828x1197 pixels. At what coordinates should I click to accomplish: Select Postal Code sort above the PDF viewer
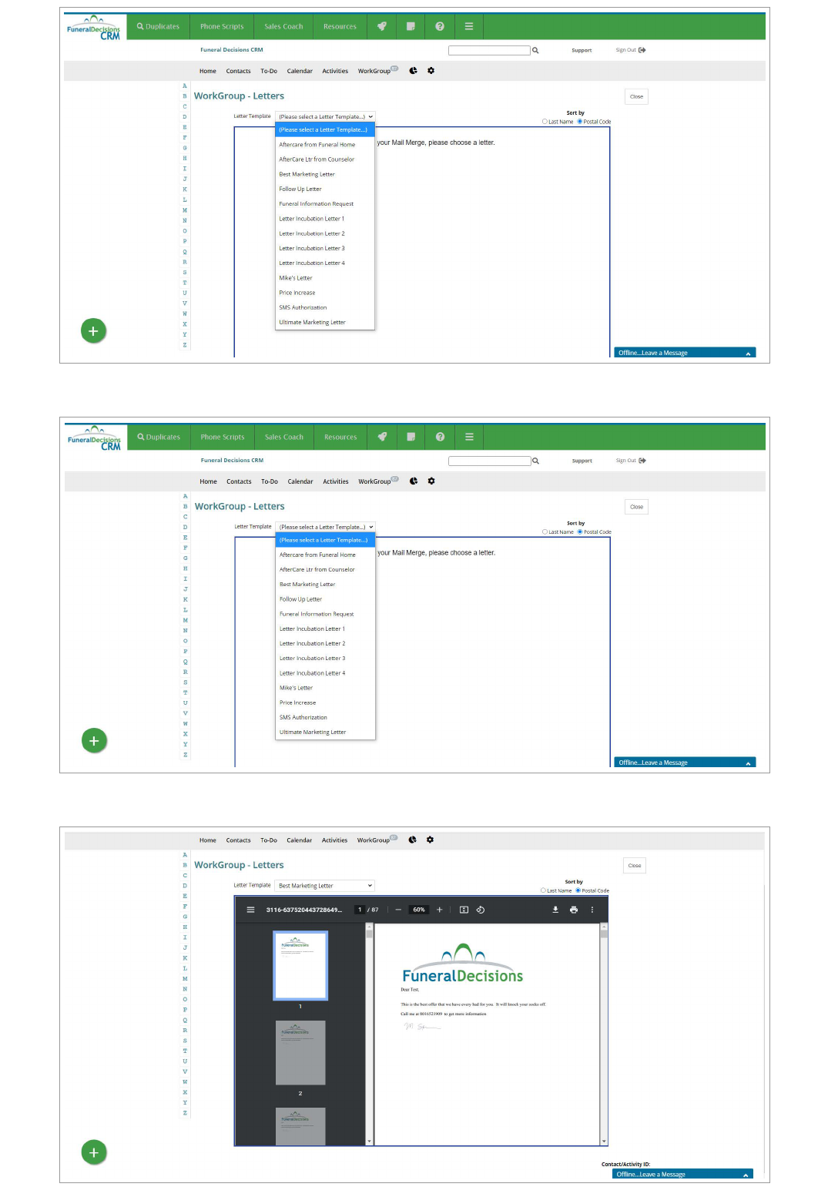point(578,890)
